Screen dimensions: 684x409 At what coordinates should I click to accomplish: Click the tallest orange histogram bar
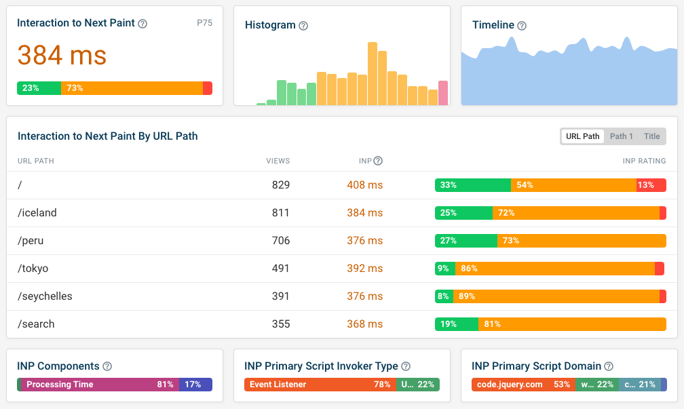[x=372, y=74]
